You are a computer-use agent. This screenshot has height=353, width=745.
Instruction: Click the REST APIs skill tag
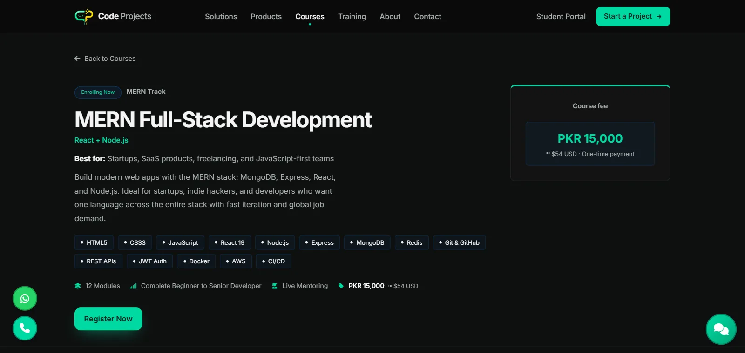(98, 261)
